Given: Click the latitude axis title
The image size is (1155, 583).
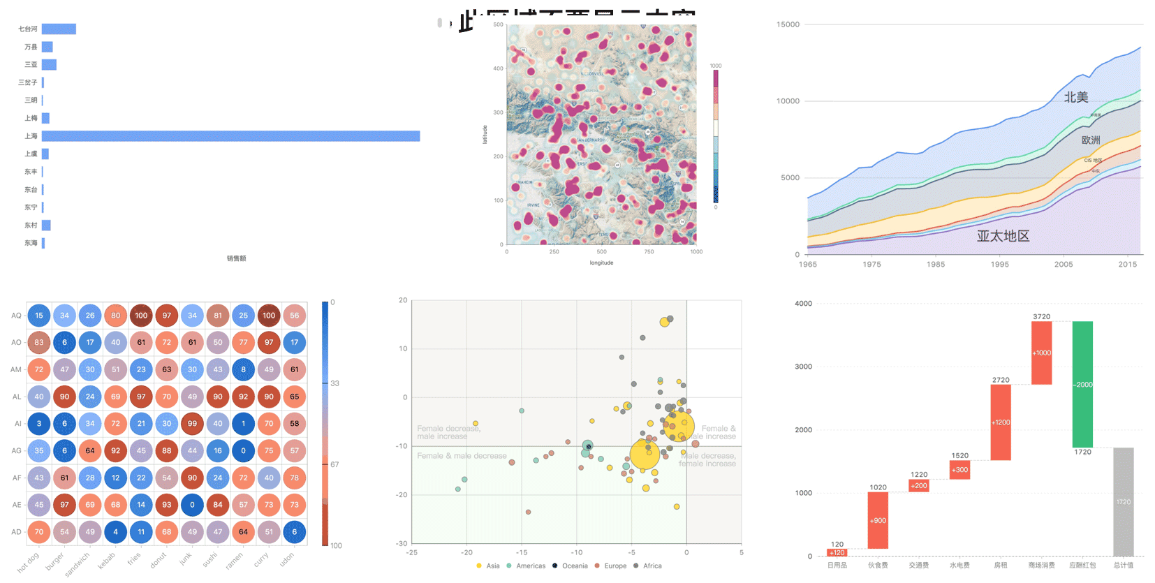Looking at the screenshot, I should point(485,135).
